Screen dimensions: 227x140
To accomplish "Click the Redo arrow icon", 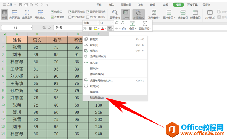I will click(x=42, y=5).
